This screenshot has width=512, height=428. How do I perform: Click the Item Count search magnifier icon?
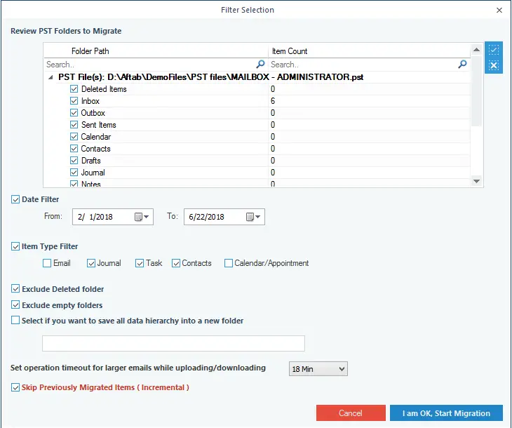pos(462,64)
